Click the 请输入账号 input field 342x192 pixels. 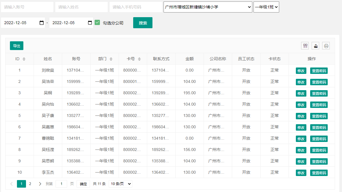[27, 7]
